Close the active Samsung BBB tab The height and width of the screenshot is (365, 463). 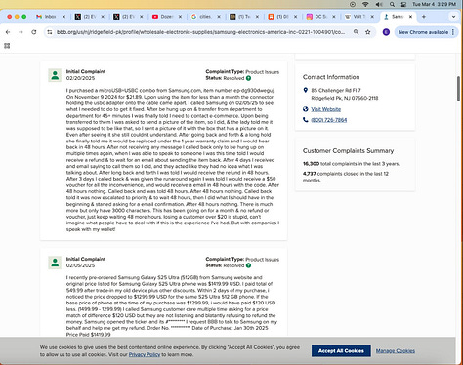tap(410, 17)
